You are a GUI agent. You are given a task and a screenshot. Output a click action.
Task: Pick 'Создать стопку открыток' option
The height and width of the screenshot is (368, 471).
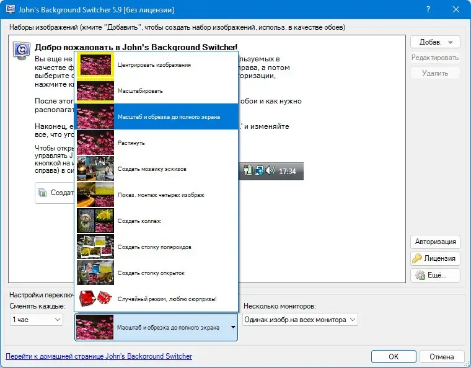coord(156,273)
